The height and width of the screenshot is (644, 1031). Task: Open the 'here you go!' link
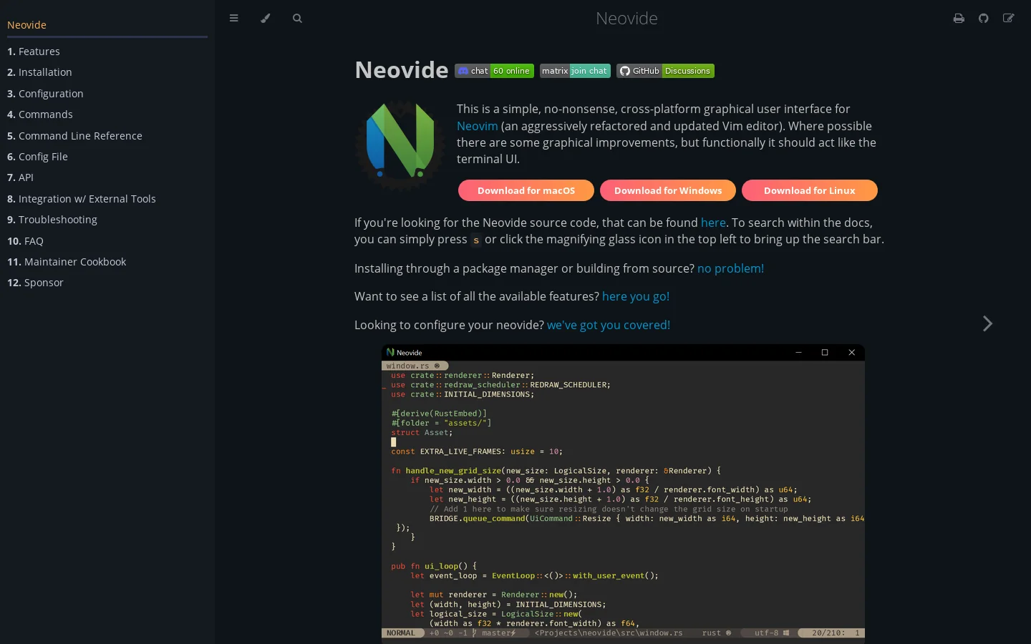point(636,296)
